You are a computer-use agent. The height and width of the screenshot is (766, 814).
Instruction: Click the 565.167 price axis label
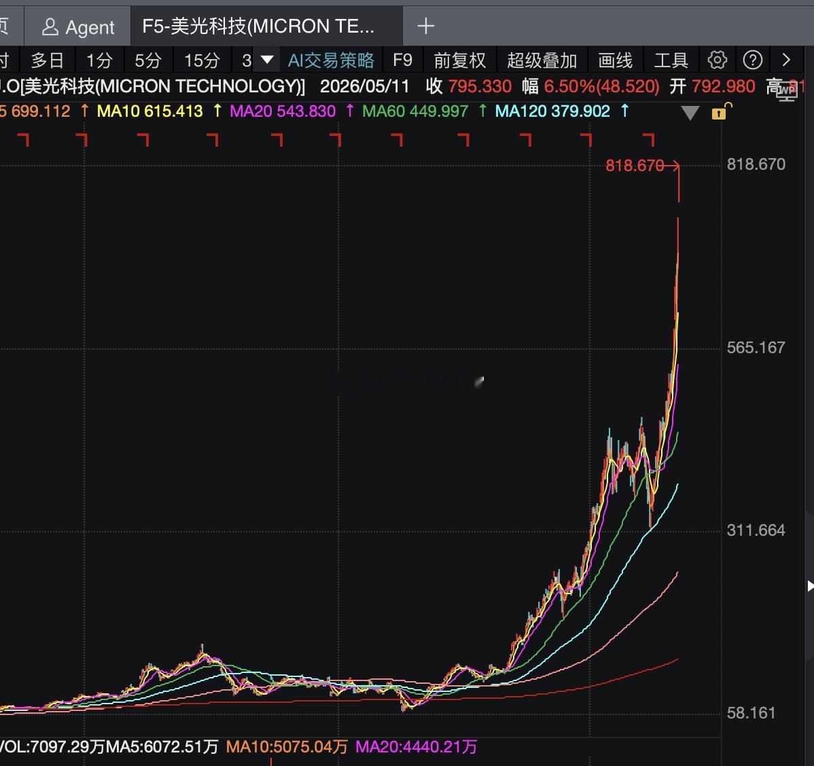point(756,348)
